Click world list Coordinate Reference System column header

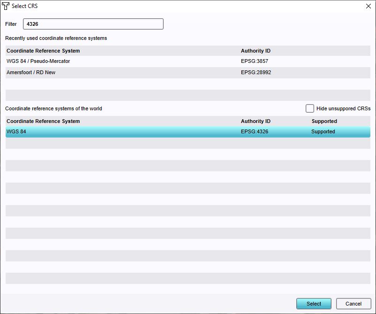click(43, 121)
